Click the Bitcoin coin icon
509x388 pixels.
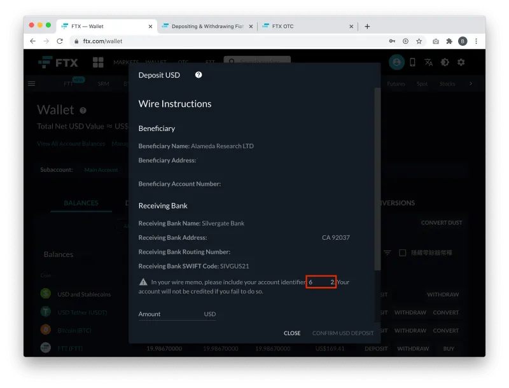(45, 329)
